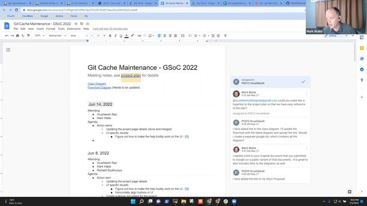Viewport: 367px width, 206px height.
Task: Click the redo icon in the toolbar
Action: pos(12,35)
